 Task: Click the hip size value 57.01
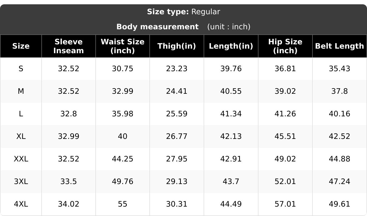[x=285, y=204]
